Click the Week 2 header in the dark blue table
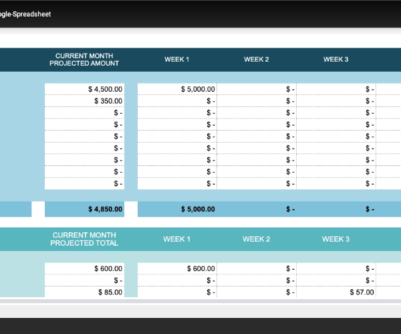 coord(257,60)
